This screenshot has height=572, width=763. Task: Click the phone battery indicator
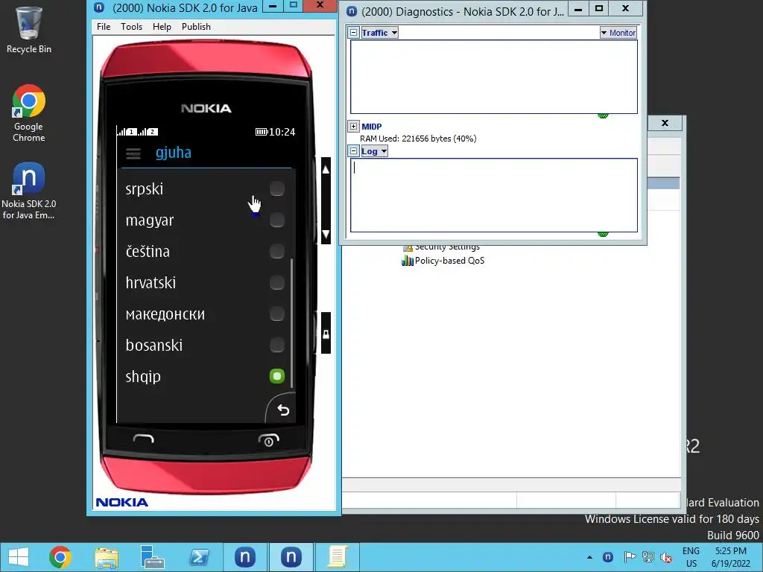point(262,132)
